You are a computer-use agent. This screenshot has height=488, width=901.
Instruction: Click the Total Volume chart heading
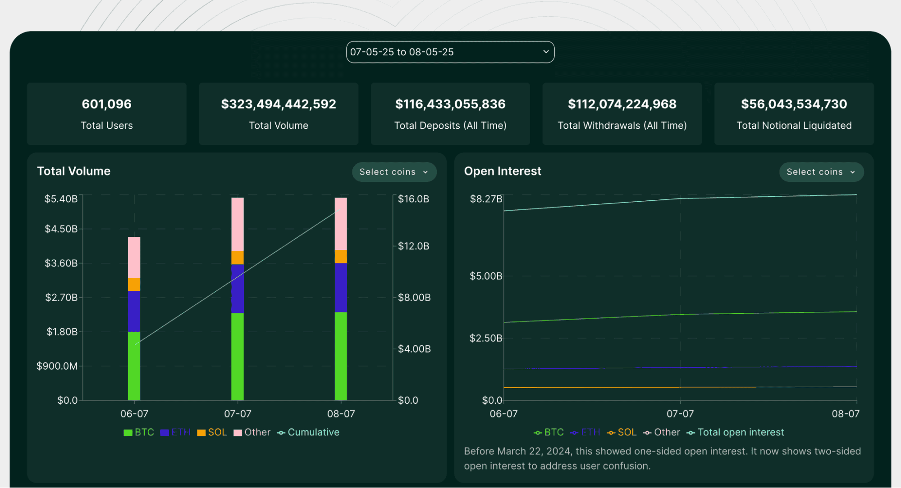coord(74,171)
